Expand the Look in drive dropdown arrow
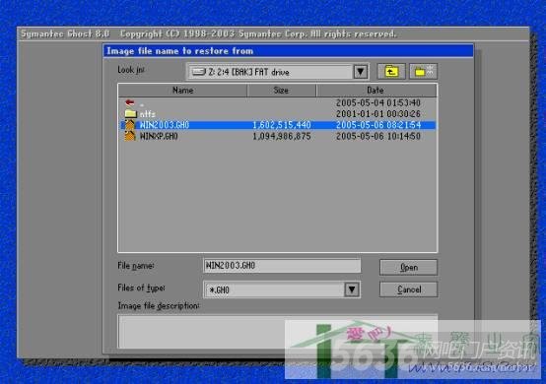 pos(361,72)
